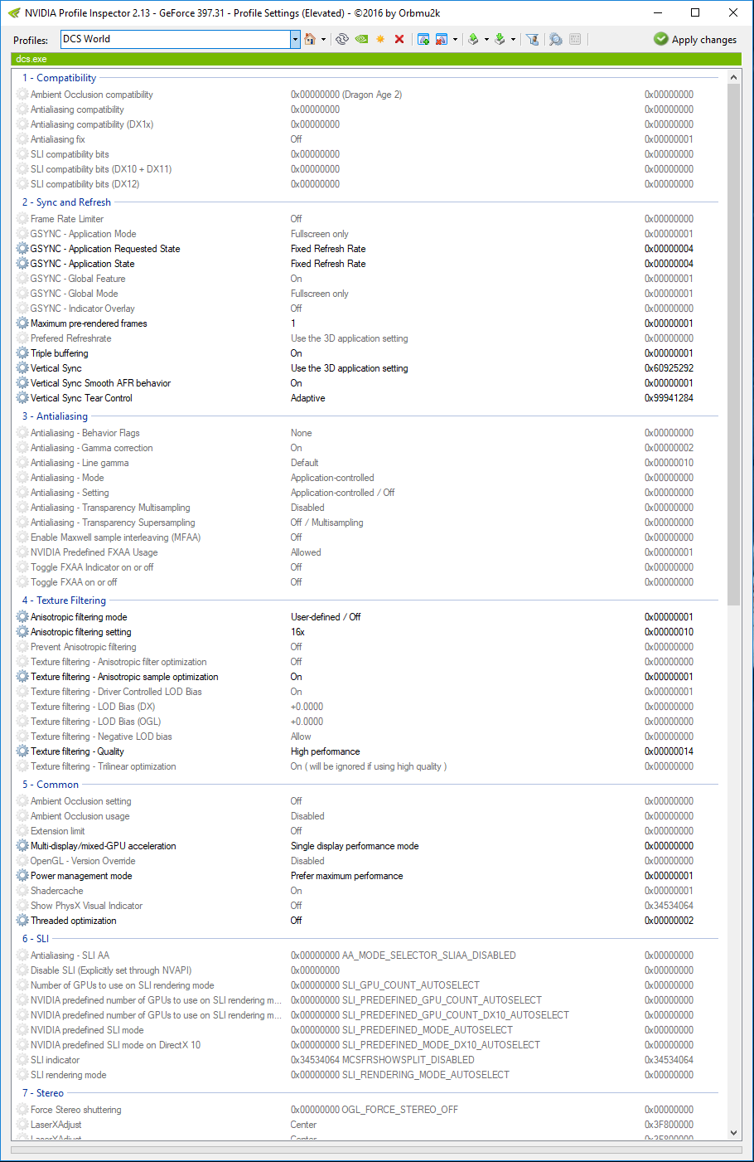Click the gear icon beside Vertical Sync Smooth AFR behavior

click(x=22, y=383)
